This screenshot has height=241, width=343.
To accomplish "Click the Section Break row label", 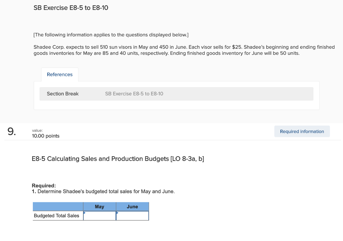I will pyautogui.click(x=63, y=94).
